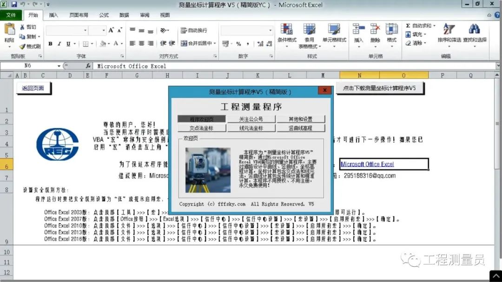Align text to middle of cell
This screenshot has height=282, width=502.
[141, 30]
